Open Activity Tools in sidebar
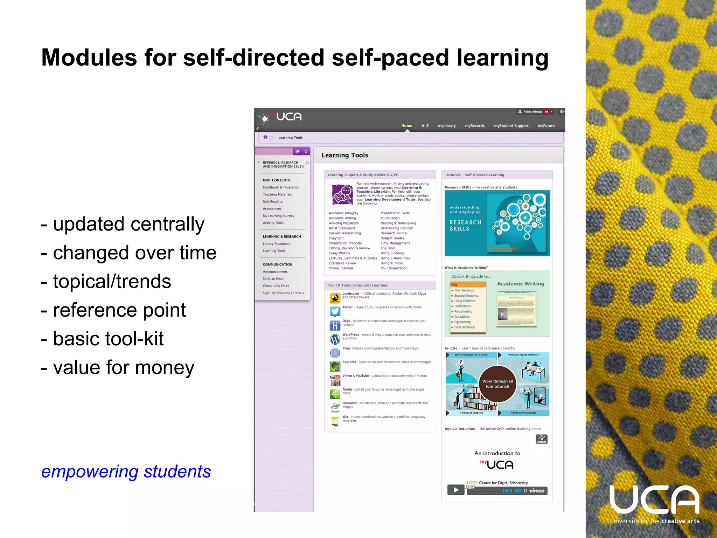This screenshot has width=717, height=538. pos(273,223)
